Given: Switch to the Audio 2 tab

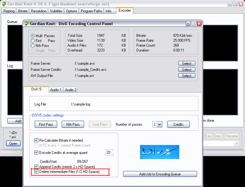Looking at the screenshot, I should [x=71, y=90].
